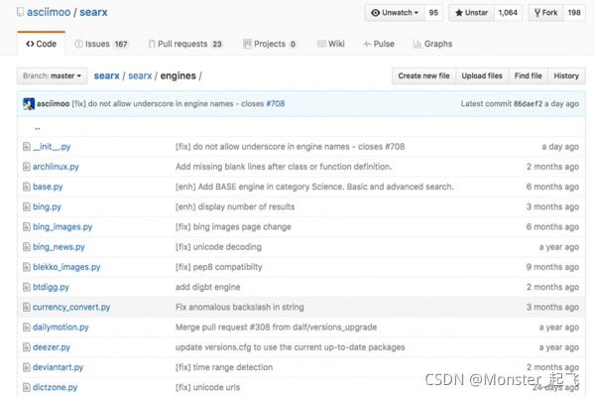Open deviantart.py file

(x=59, y=367)
